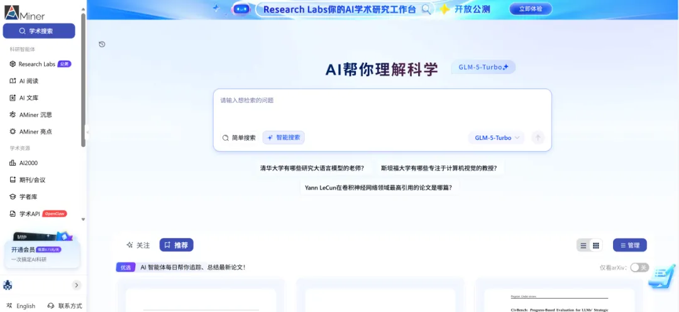Viewport: 679px width, 312px height.
Task: Click the AI2000 bar chart icon
Action: 13,163
